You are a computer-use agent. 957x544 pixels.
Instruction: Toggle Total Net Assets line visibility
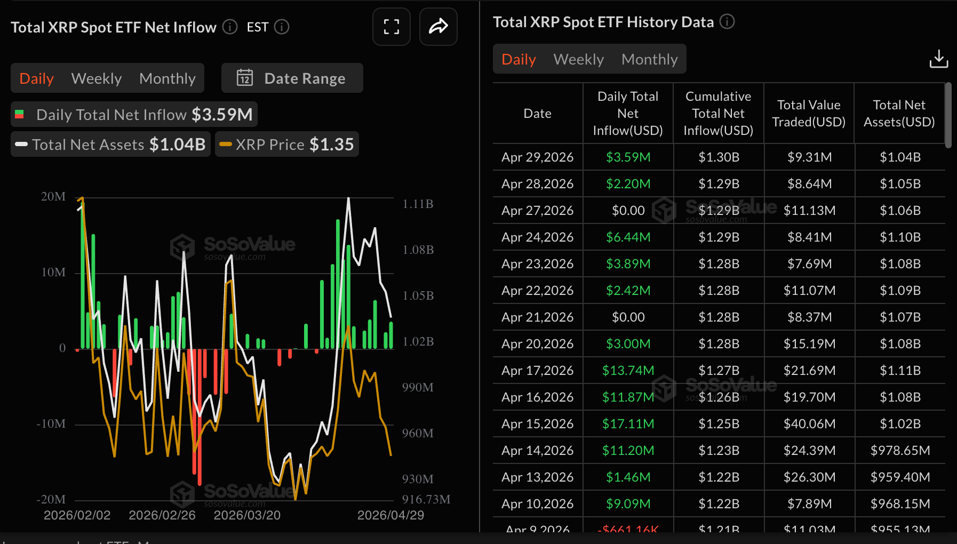click(110, 145)
